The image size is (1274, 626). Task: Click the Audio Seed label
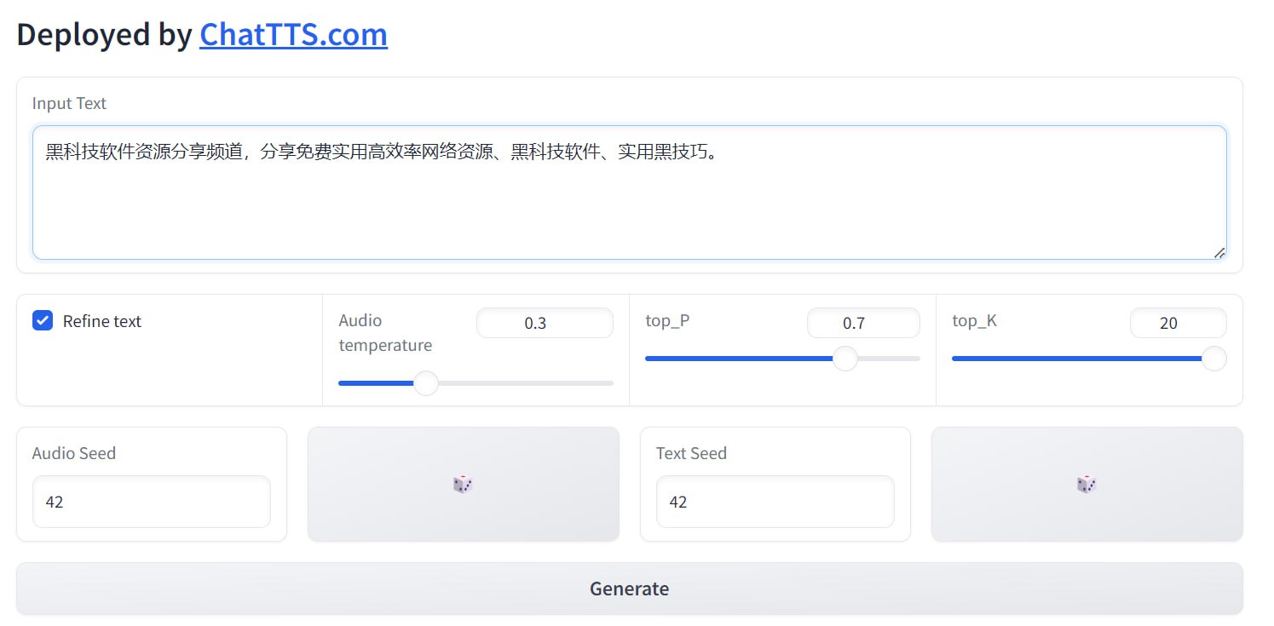click(73, 453)
